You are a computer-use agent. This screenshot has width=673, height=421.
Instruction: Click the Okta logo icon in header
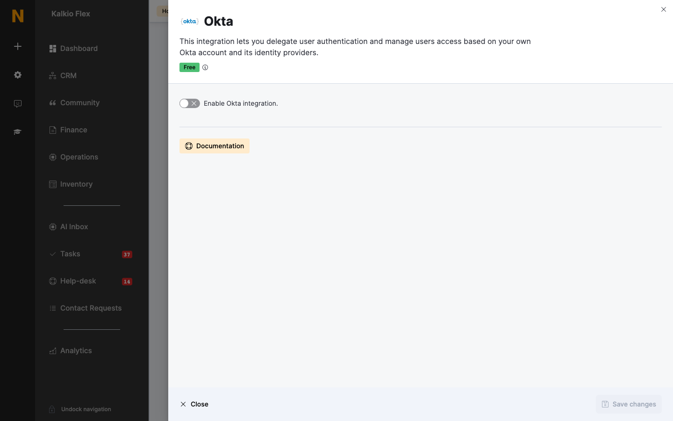[x=190, y=21]
